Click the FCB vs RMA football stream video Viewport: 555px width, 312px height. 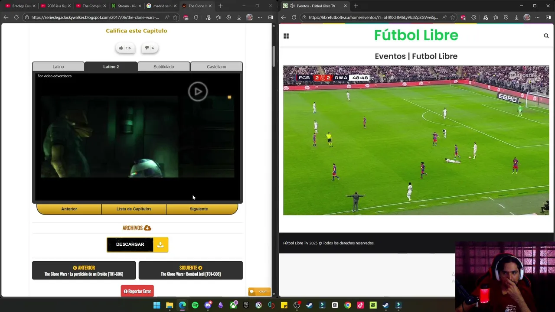tap(416, 140)
